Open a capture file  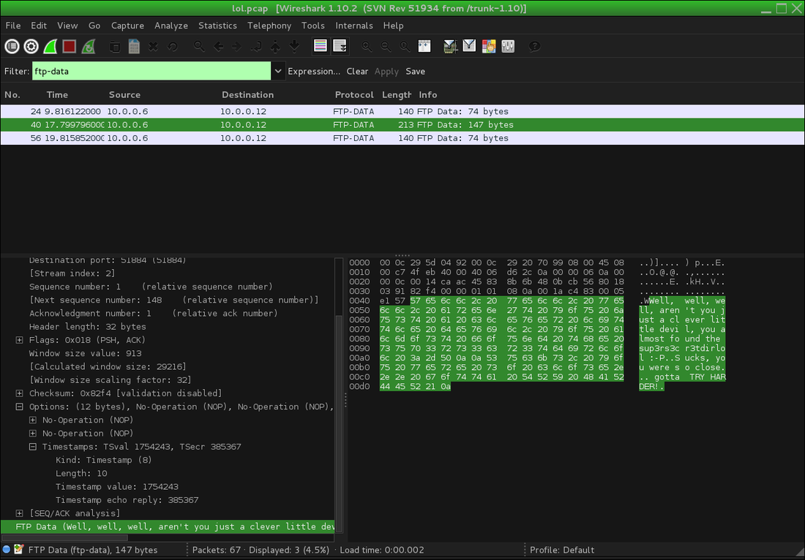115,47
